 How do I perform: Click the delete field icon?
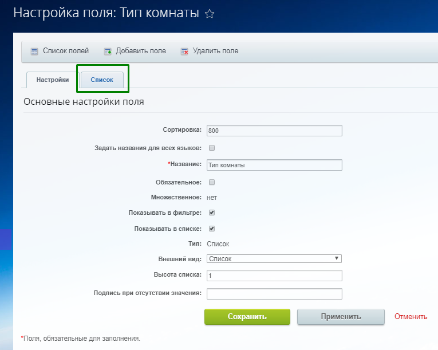coord(184,51)
